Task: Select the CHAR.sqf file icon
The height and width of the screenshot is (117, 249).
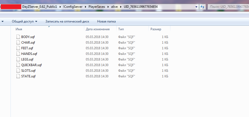Action: tap(18, 43)
